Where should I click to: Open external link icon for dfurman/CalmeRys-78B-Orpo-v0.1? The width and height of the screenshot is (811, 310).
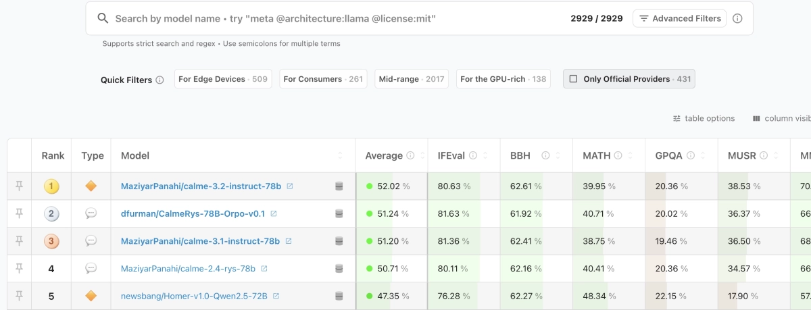[274, 213]
